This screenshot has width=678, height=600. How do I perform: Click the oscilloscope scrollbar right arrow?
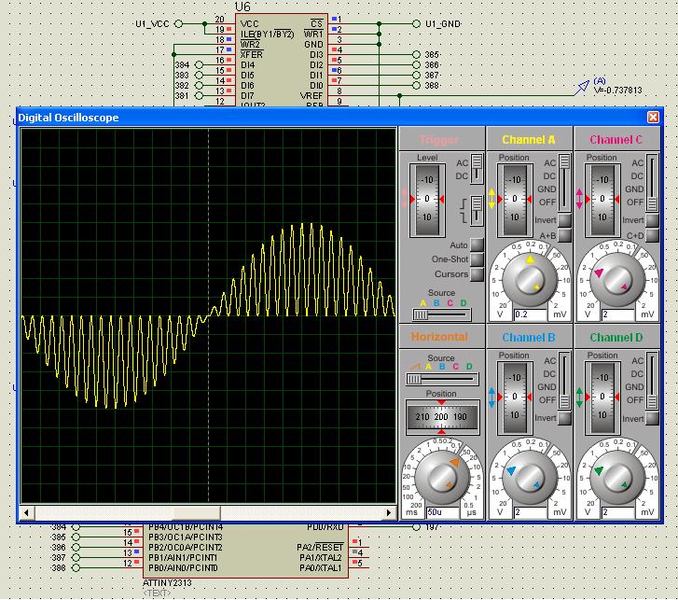click(389, 512)
